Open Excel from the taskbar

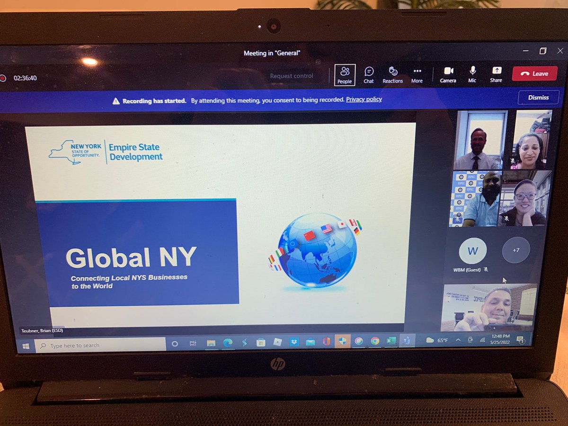point(391,340)
